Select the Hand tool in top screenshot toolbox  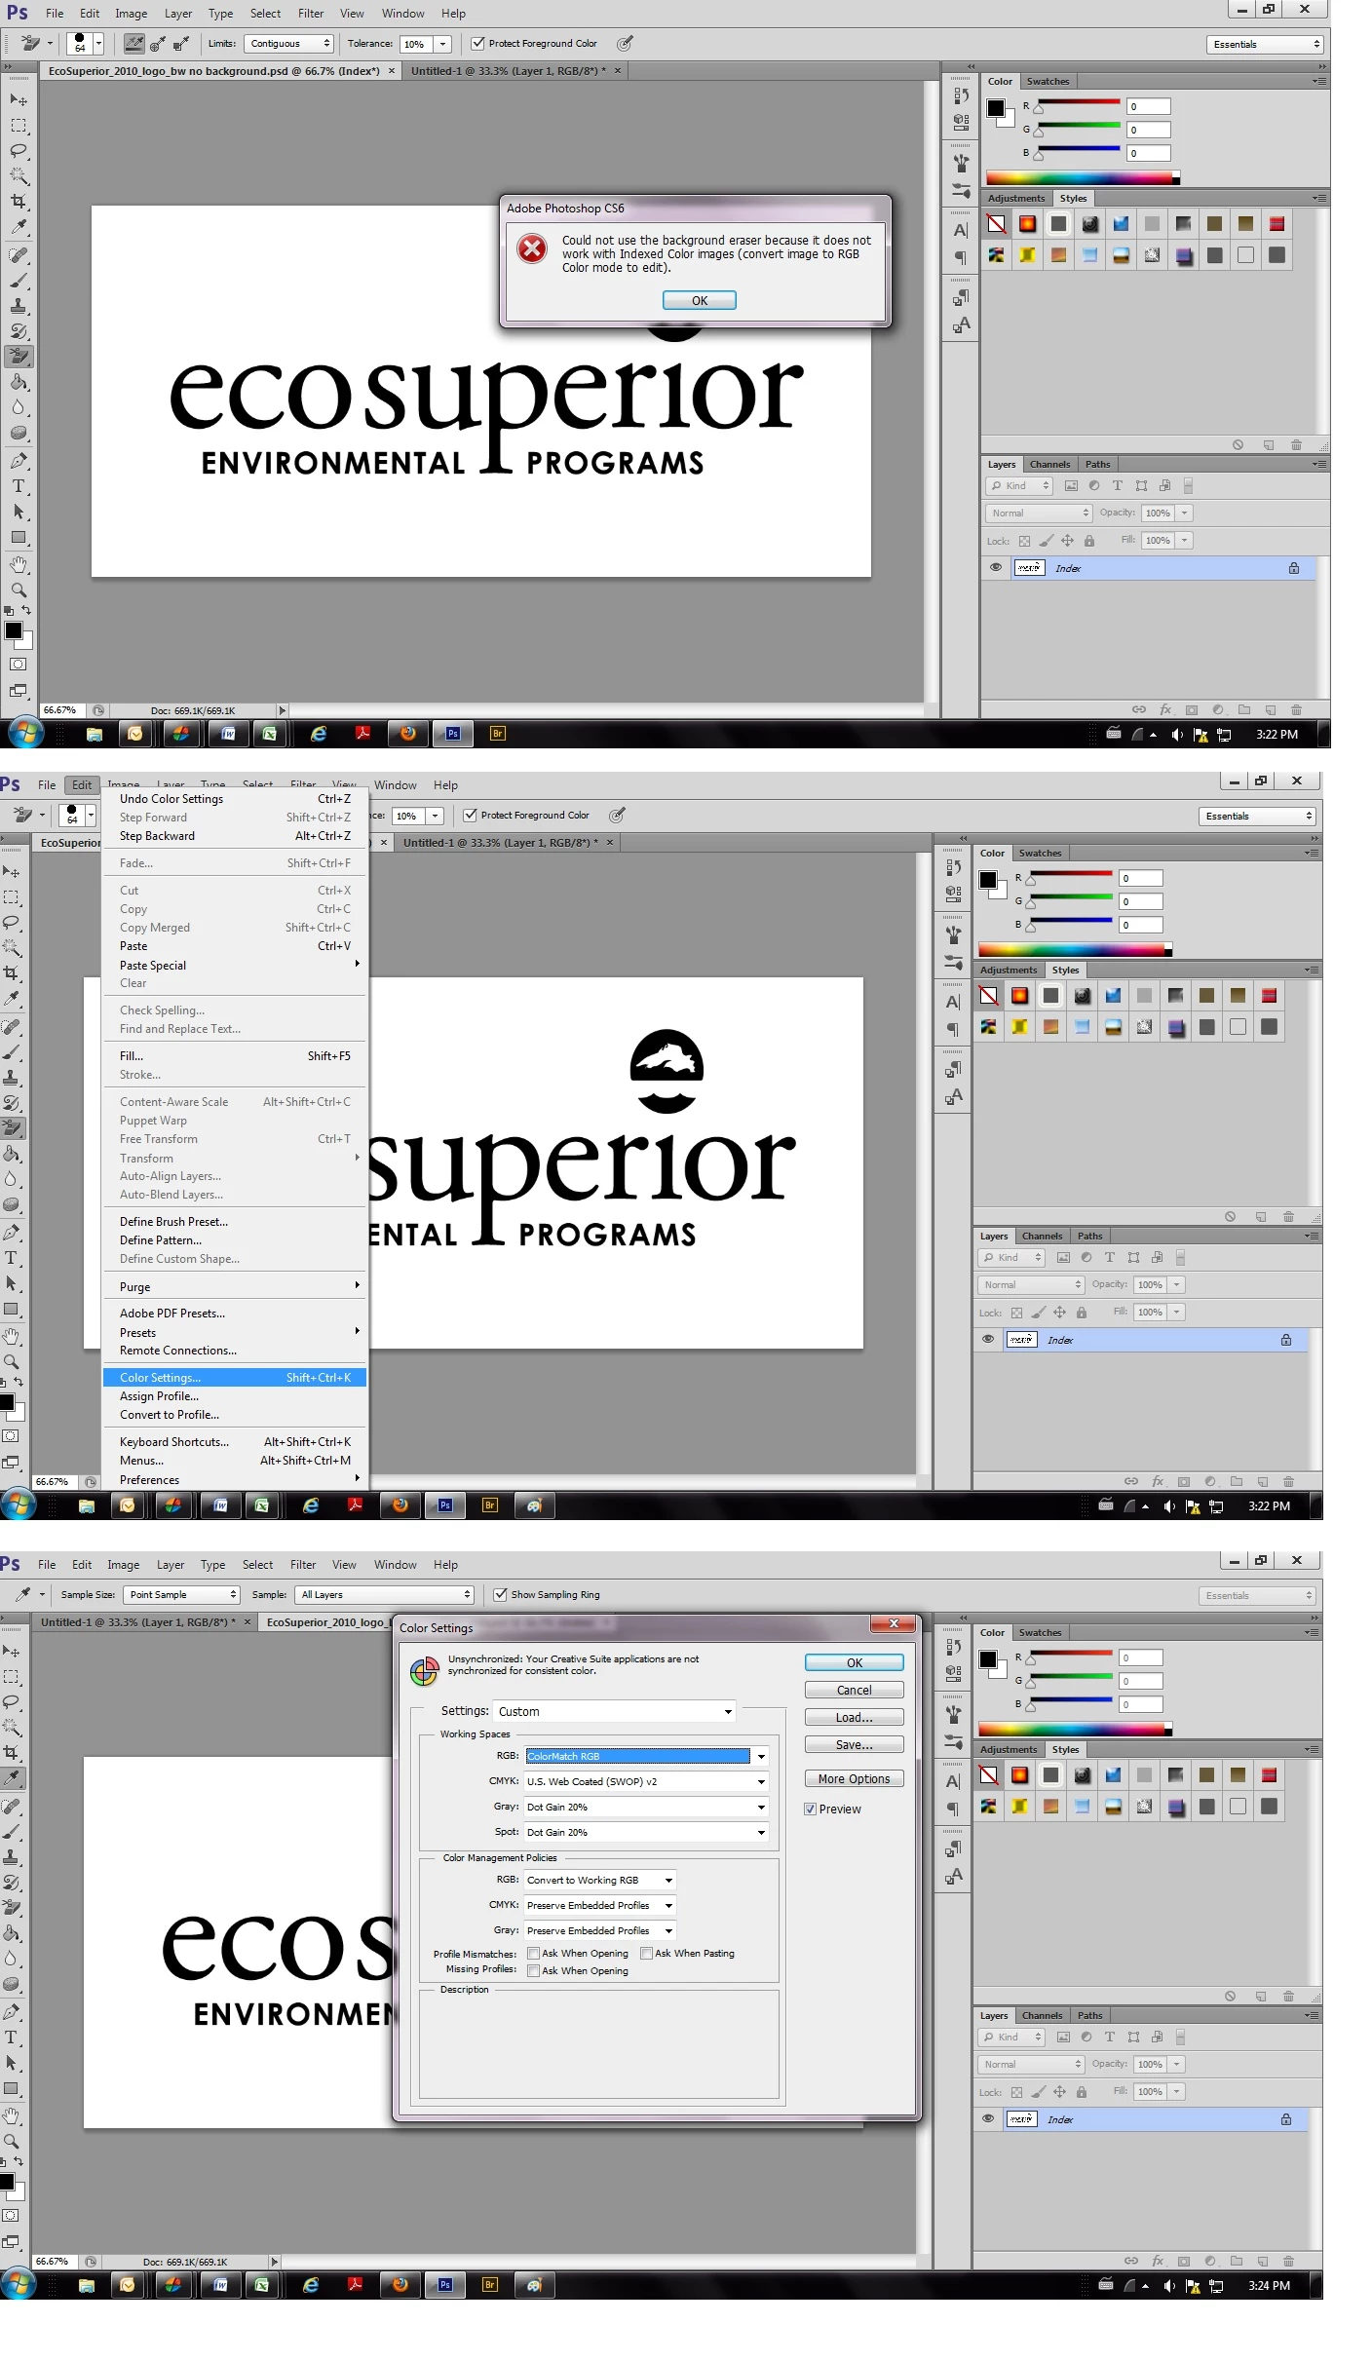(x=18, y=564)
